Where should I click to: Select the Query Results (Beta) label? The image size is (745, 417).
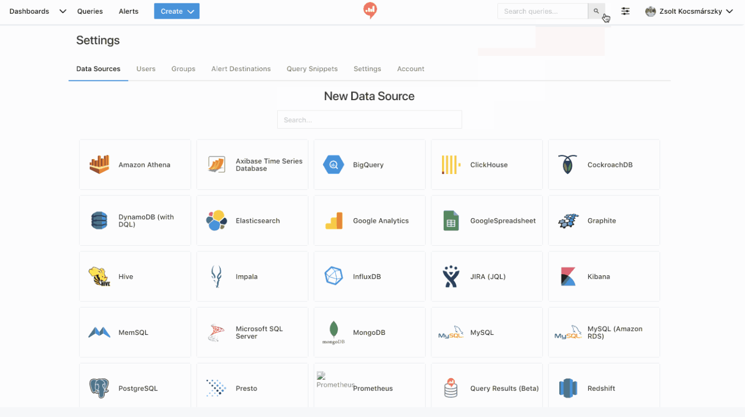(x=505, y=388)
